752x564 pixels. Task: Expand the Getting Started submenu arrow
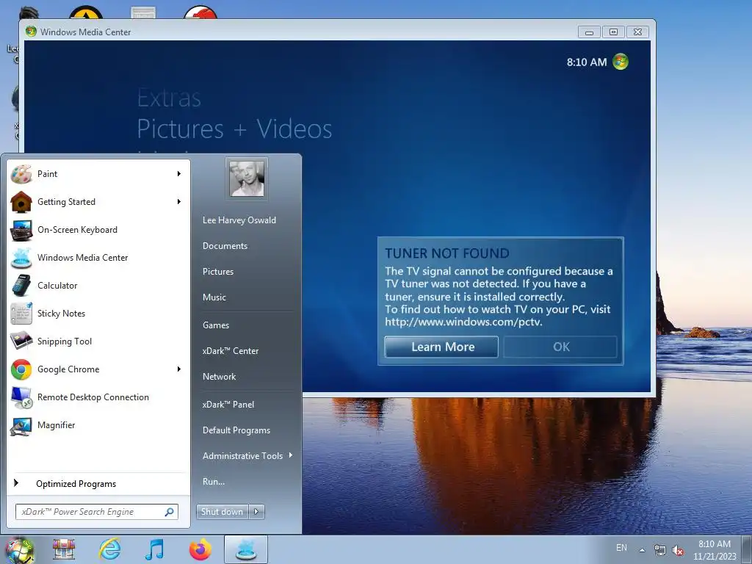click(x=179, y=201)
